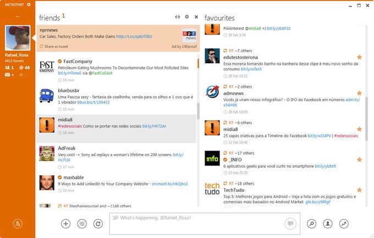Click the accounts icon in orange sidebar
Viewport: 374px width, 238px height.
[17, 224]
